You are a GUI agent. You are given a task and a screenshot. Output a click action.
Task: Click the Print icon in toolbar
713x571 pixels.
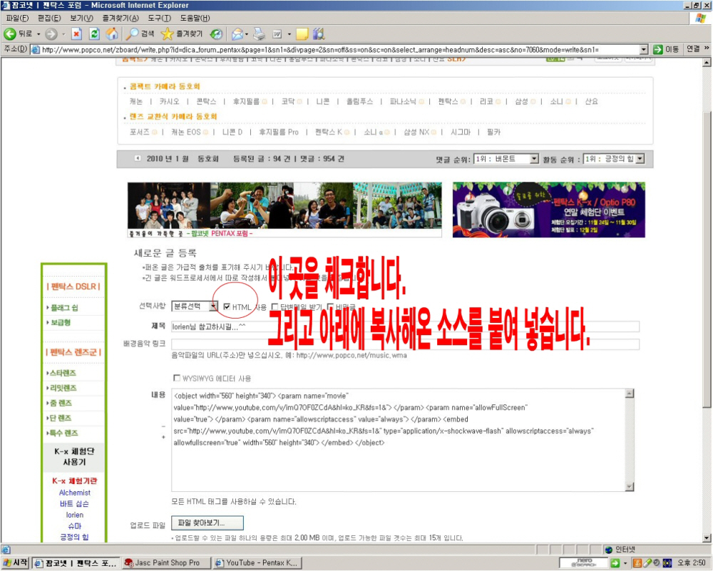click(x=260, y=34)
